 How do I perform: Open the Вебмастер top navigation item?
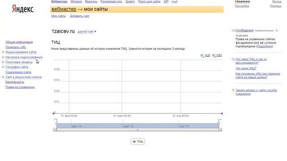pos(59,1)
